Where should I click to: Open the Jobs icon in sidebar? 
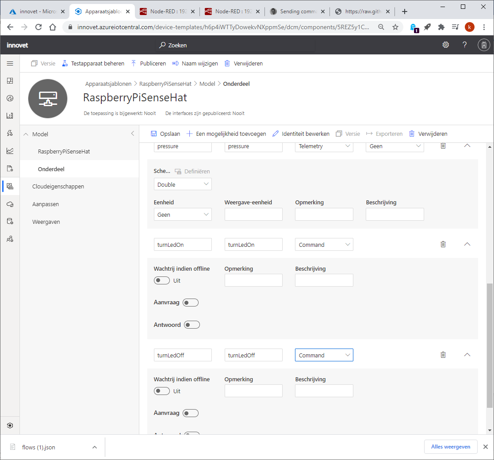10,169
